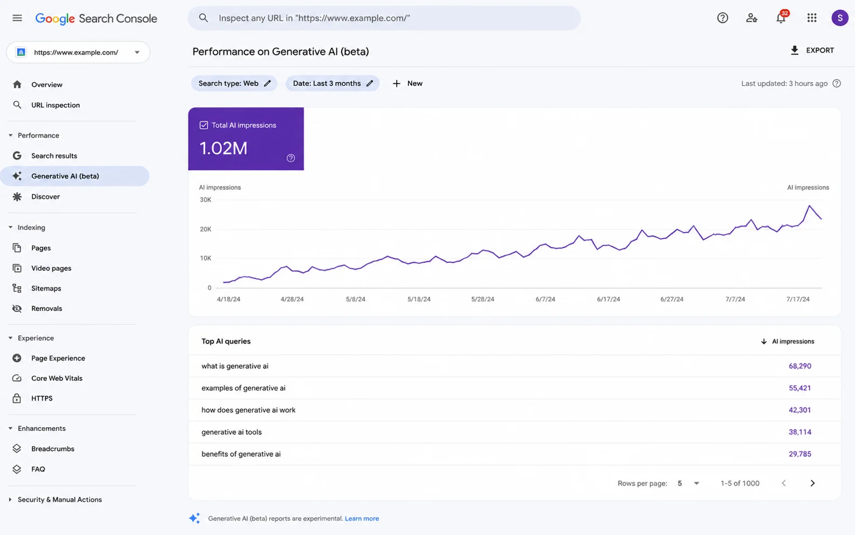Image resolution: width=855 pixels, height=535 pixels.
Task: Open the hamburger main menu
Action: (17, 18)
